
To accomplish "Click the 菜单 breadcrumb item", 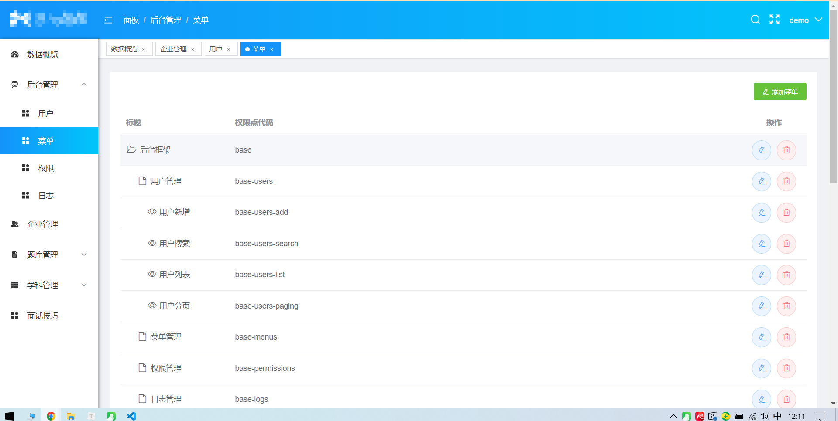I will [201, 20].
